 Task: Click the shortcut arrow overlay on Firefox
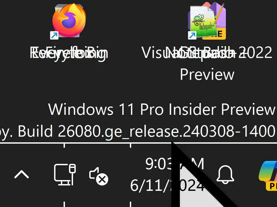tap(54, 35)
